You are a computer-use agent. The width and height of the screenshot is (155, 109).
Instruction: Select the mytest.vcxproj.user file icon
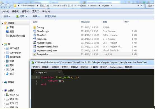point(34,51)
